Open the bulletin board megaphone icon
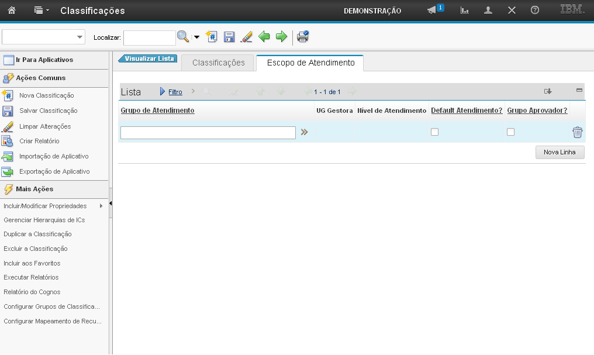594x355 pixels. [432, 11]
